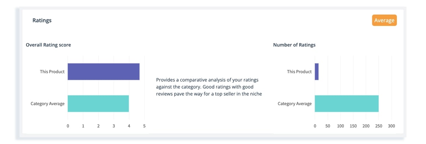
Task: Click axis value 250 on ratings count chart
Action: tap(379, 126)
